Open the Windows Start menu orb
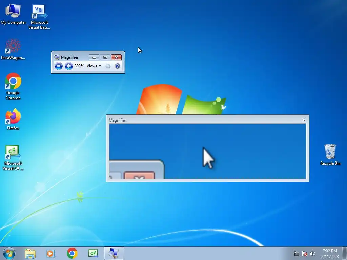This screenshot has width=347, height=260. (9, 253)
